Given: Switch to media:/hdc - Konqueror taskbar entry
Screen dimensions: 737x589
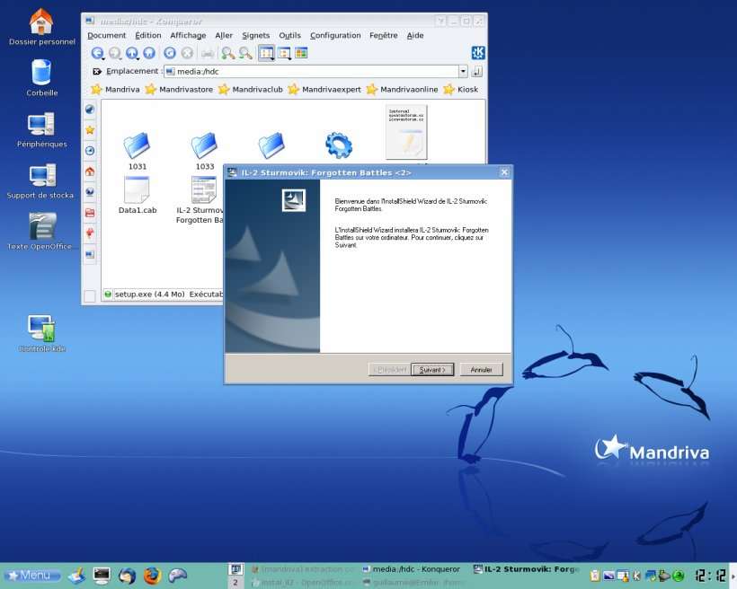Looking at the screenshot, I should [x=412, y=569].
